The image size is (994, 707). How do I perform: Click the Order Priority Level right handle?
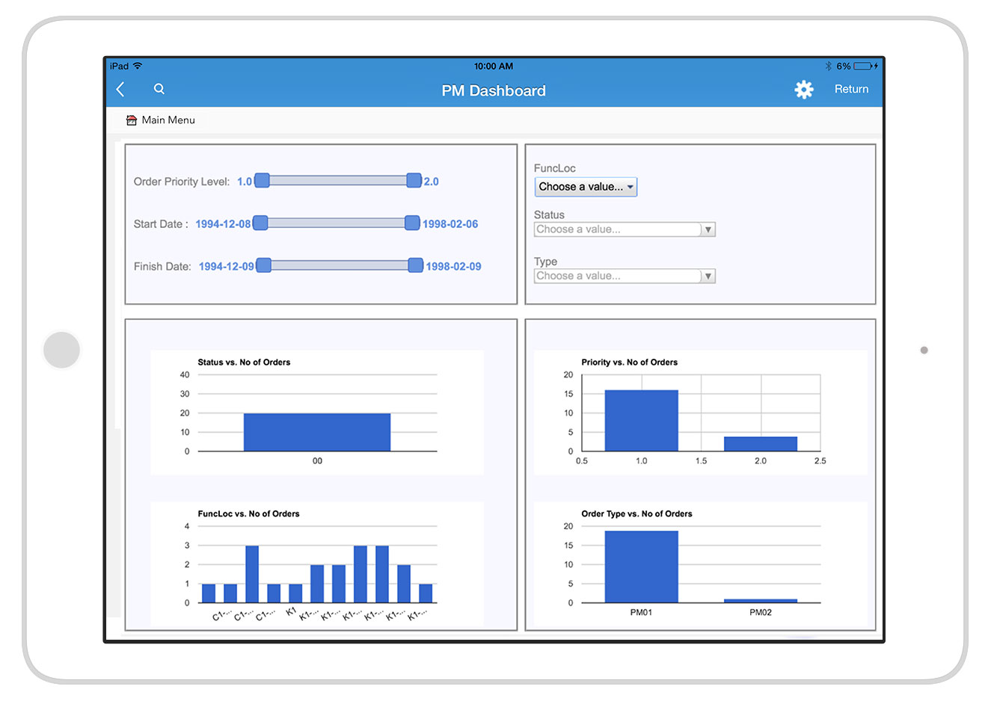[414, 180]
